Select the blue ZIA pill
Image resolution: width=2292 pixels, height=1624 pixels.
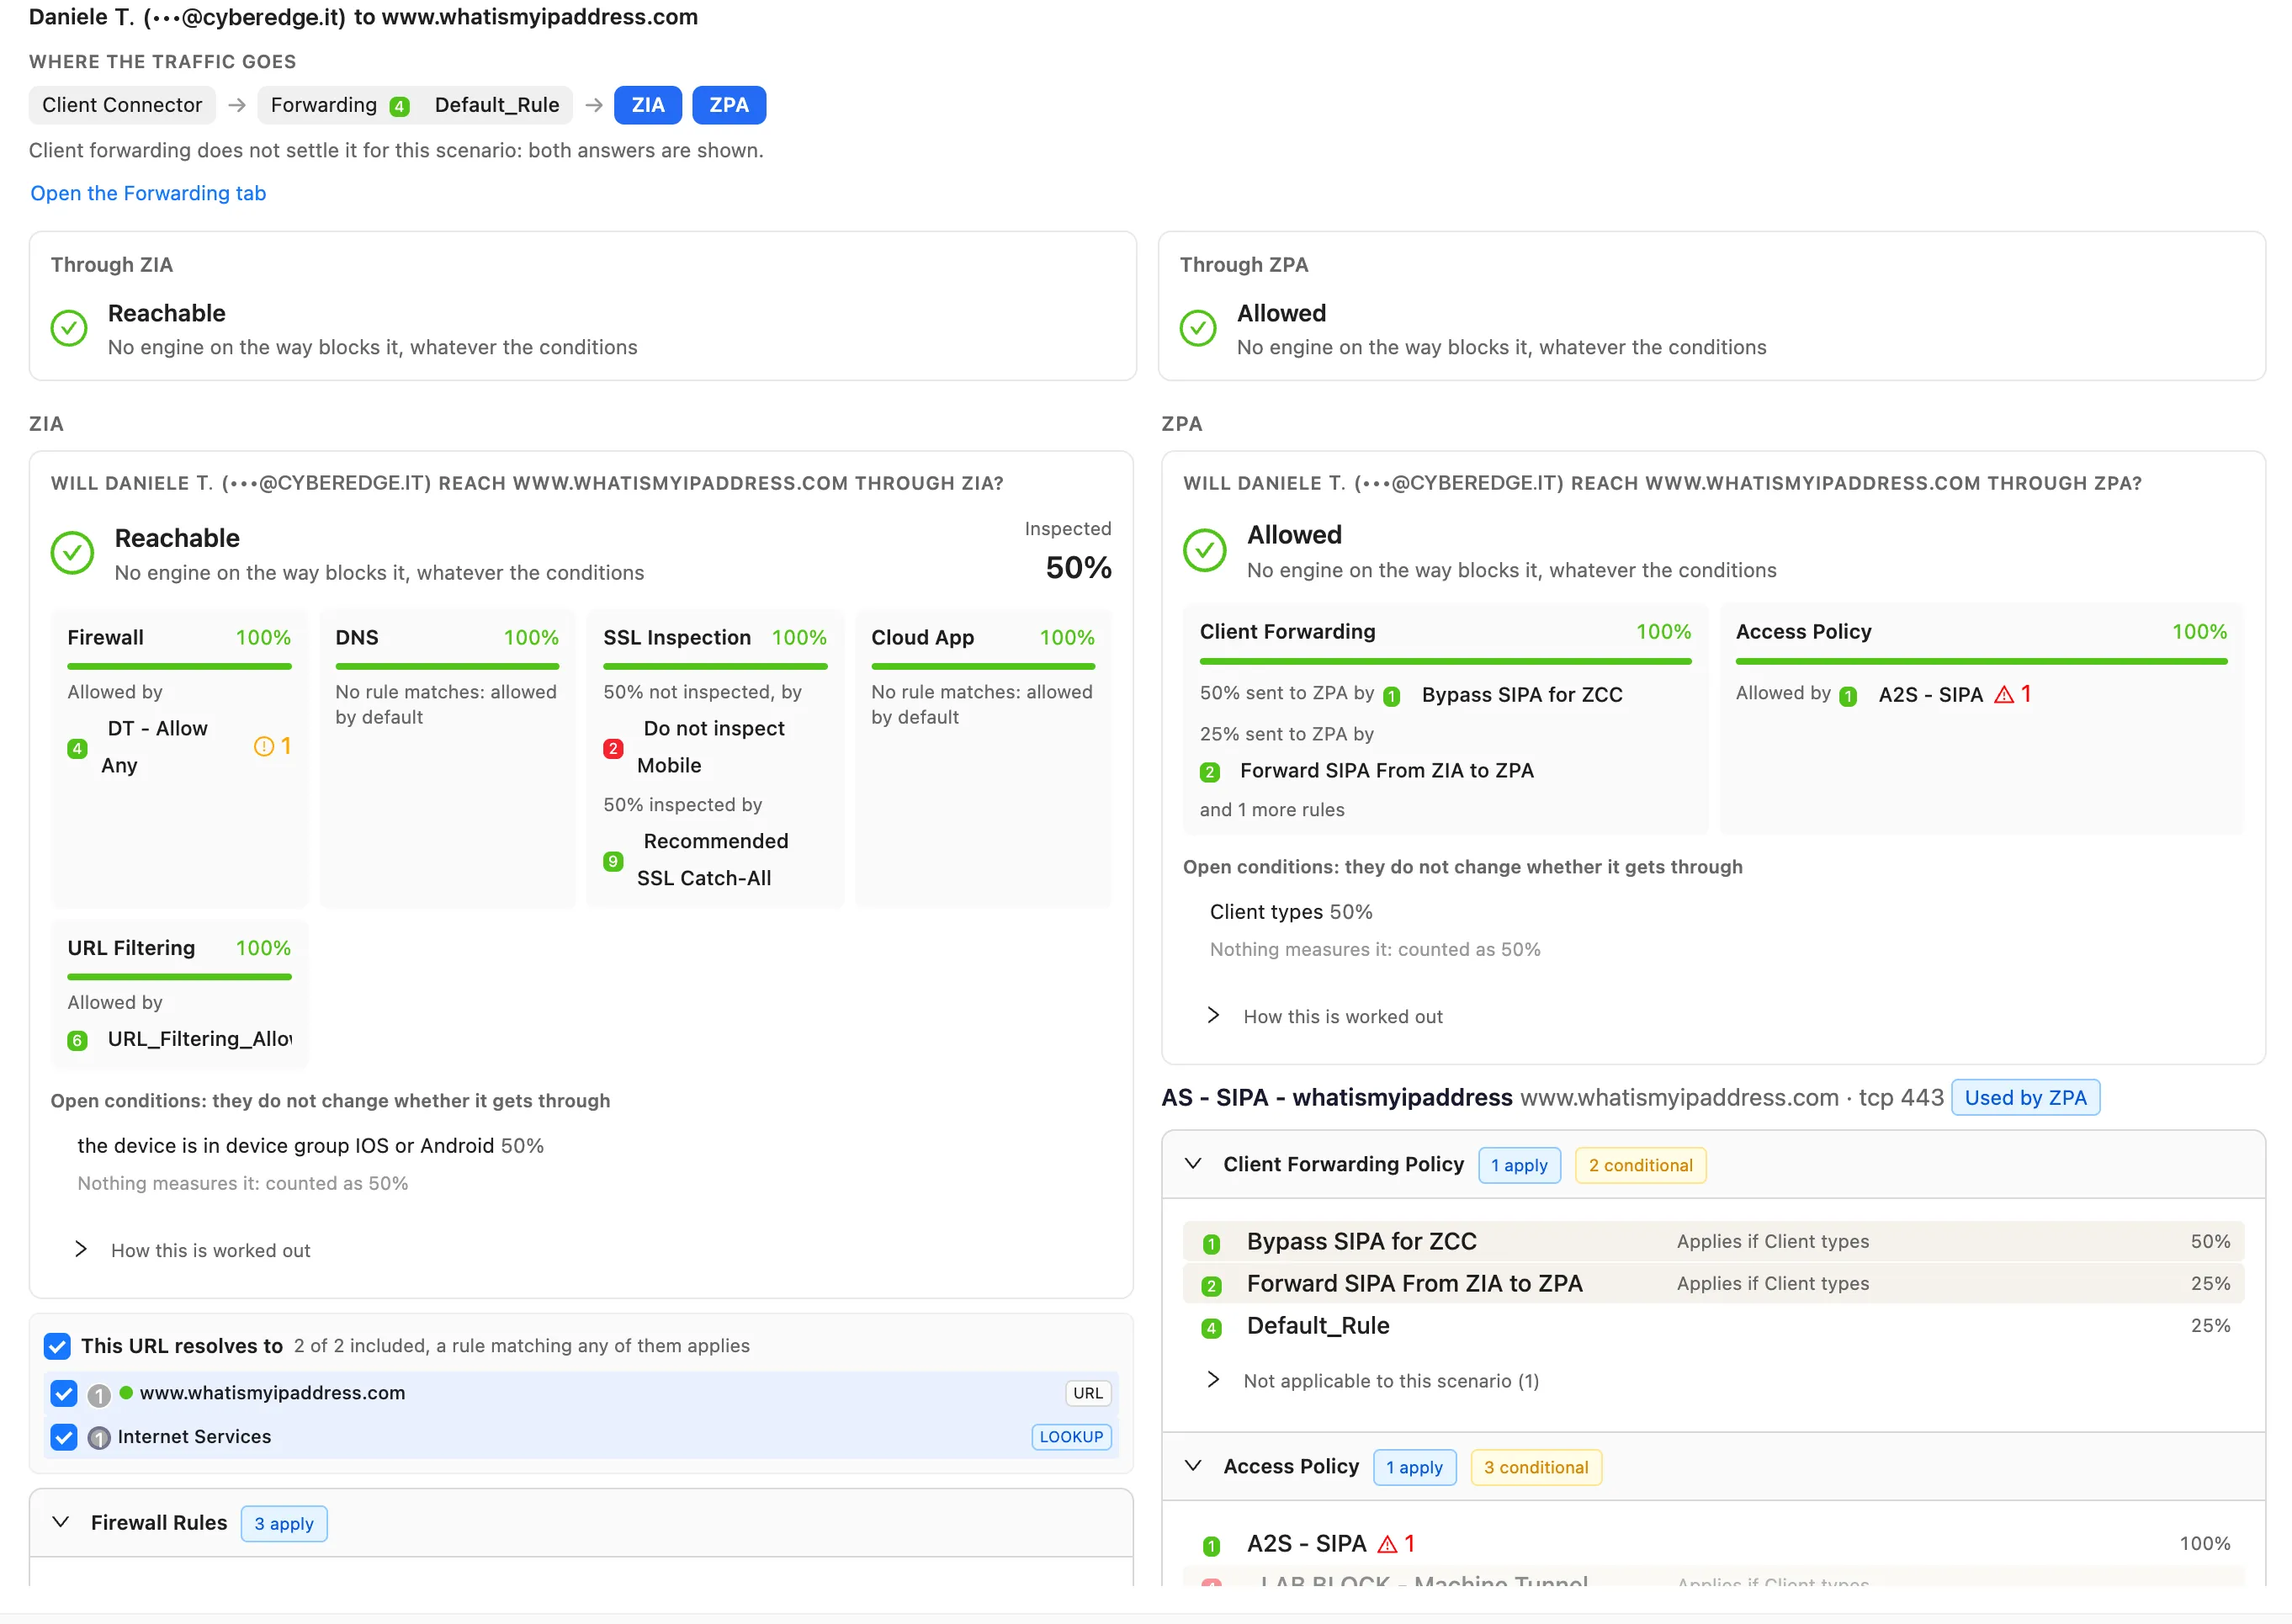tap(648, 105)
